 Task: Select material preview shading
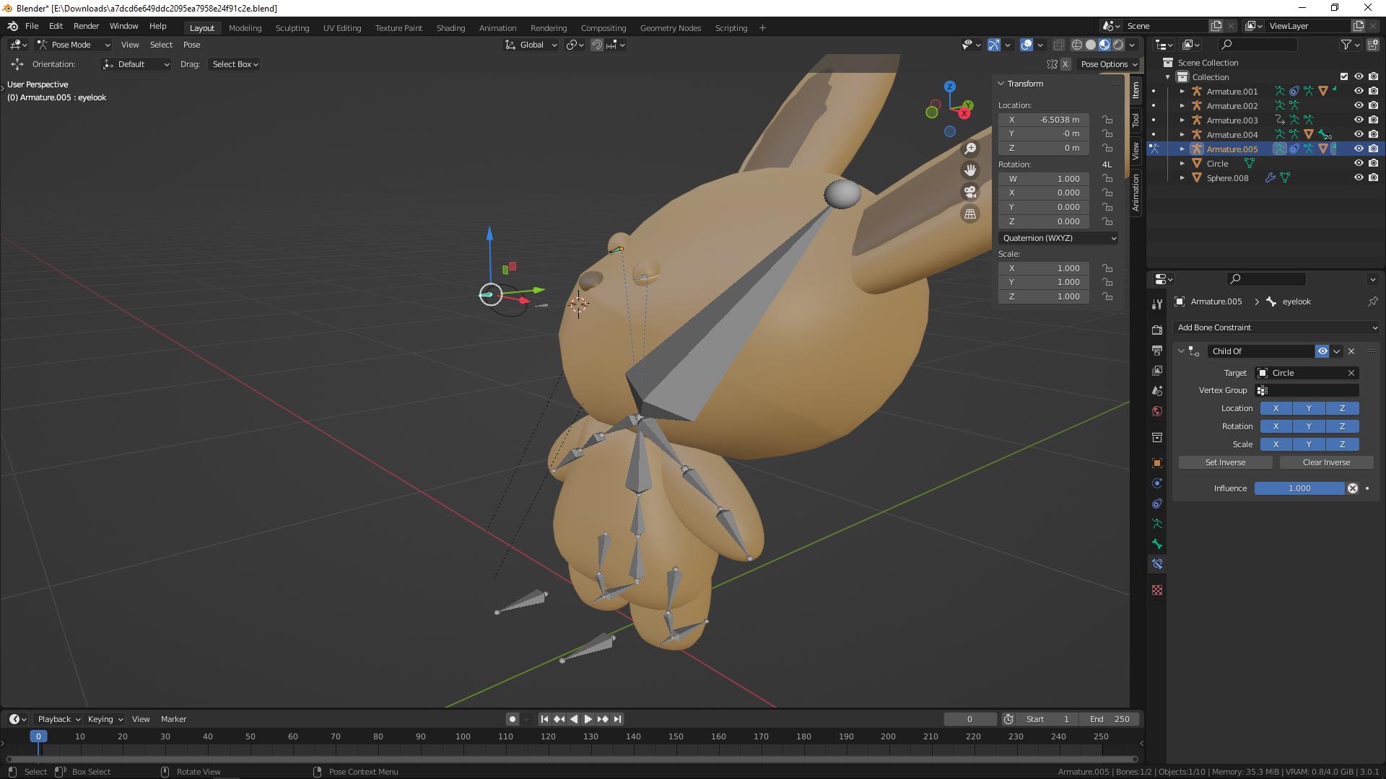click(1104, 45)
